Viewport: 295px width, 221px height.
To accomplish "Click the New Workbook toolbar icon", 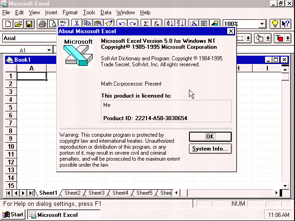I will (x=8, y=24).
